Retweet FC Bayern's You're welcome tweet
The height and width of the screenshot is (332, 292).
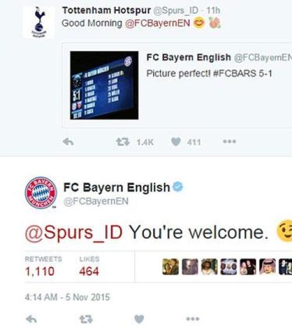coord(86,319)
